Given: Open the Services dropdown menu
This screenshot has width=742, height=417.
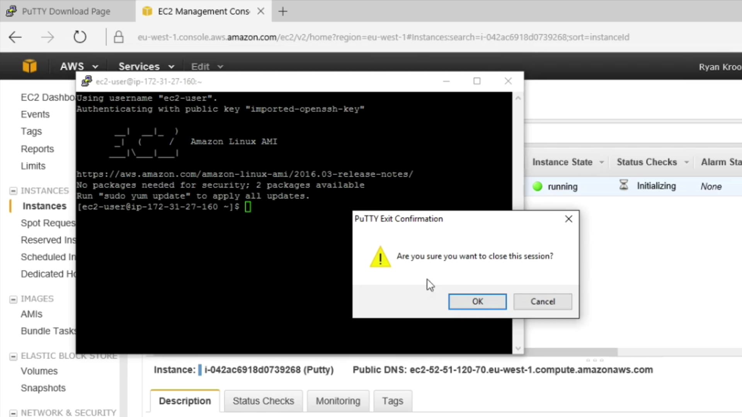Looking at the screenshot, I should click(146, 67).
